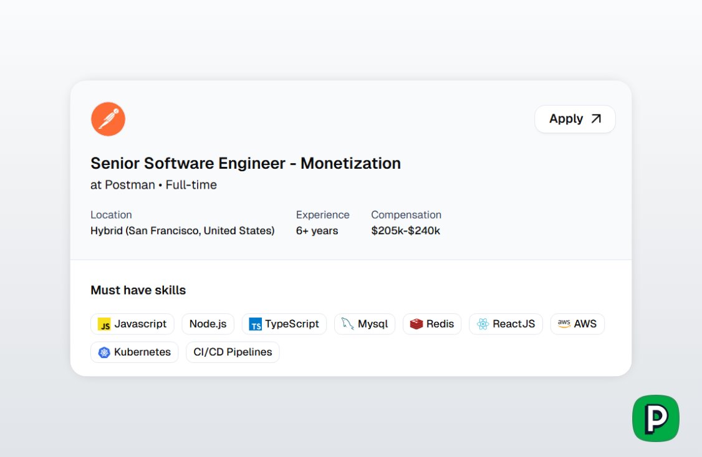This screenshot has width=702, height=457.
Task: Select the Mysql skill tag
Action: click(x=365, y=324)
